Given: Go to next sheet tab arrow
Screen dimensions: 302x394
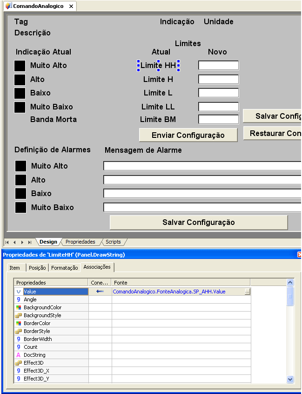Looking at the screenshot, I should (22, 242).
